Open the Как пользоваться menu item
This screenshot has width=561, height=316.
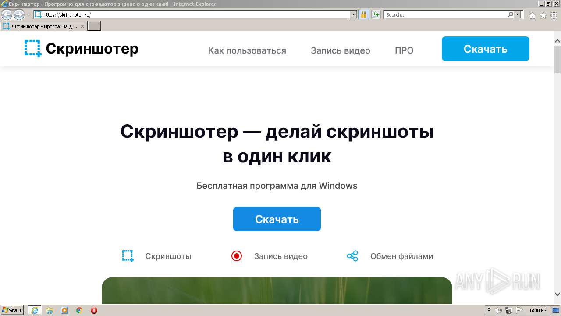point(247,50)
